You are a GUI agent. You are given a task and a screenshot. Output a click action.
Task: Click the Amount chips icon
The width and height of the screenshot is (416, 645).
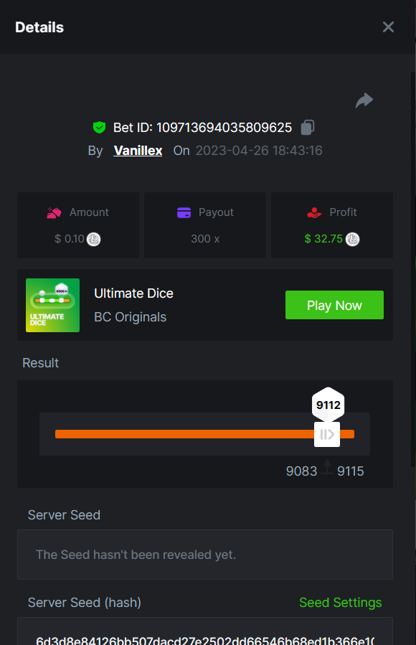[54, 212]
